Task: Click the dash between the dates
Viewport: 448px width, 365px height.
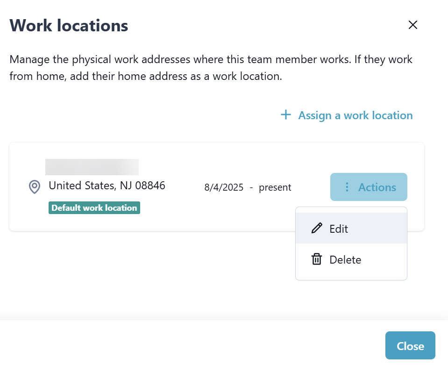Action: [251, 187]
